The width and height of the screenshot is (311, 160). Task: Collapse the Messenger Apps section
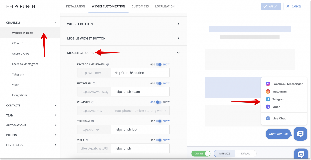[178, 52]
